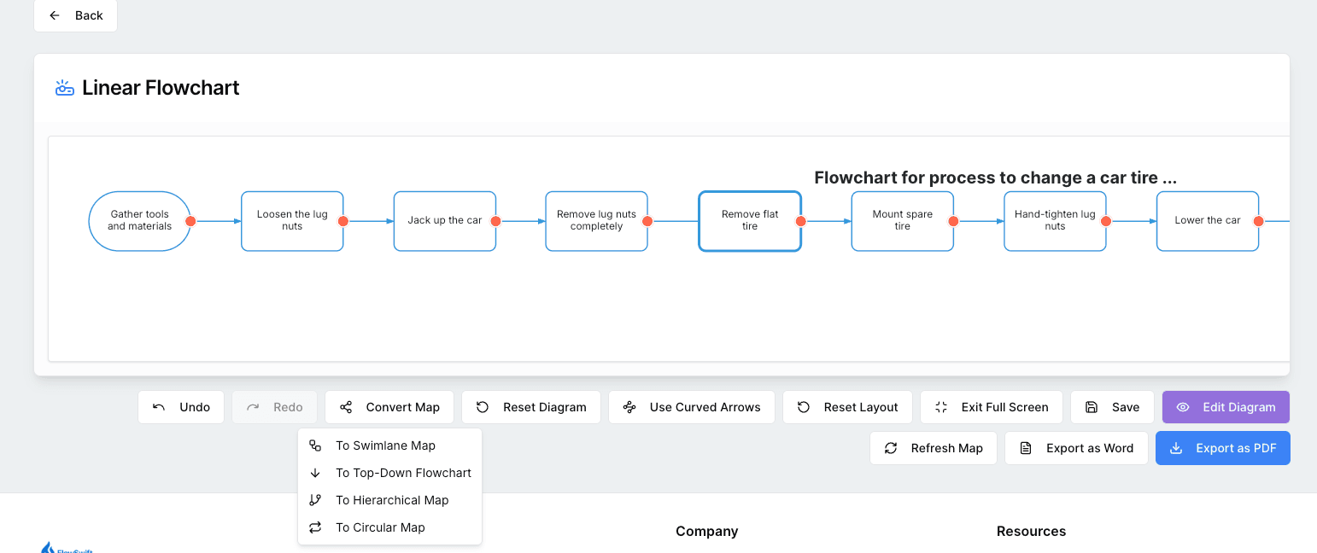The width and height of the screenshot is (1317, 553).
Task: Click the Linear Flowchart title icon
Action: [65, 88]
